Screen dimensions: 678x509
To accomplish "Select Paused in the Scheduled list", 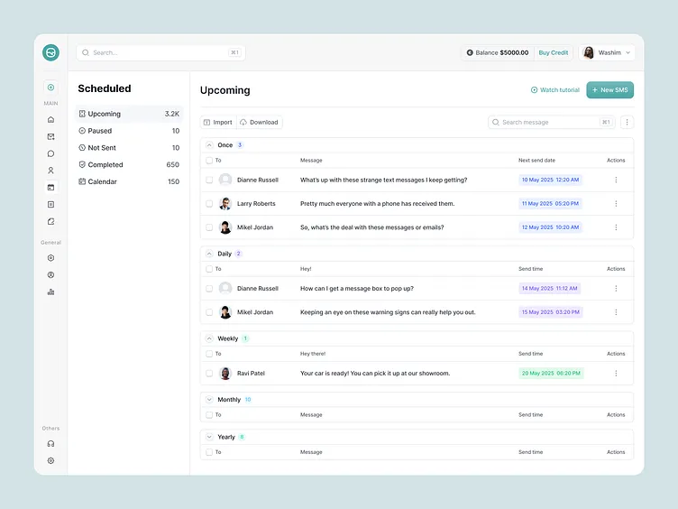I will coord(100,131).
